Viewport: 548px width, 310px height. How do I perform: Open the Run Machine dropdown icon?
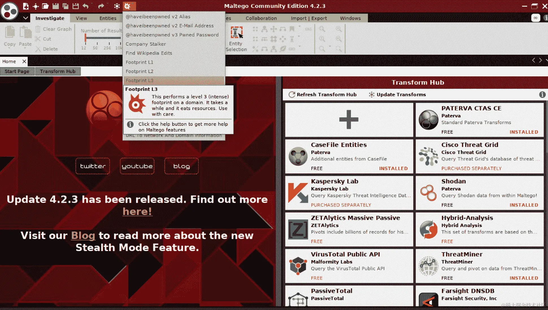click(128, 6)
